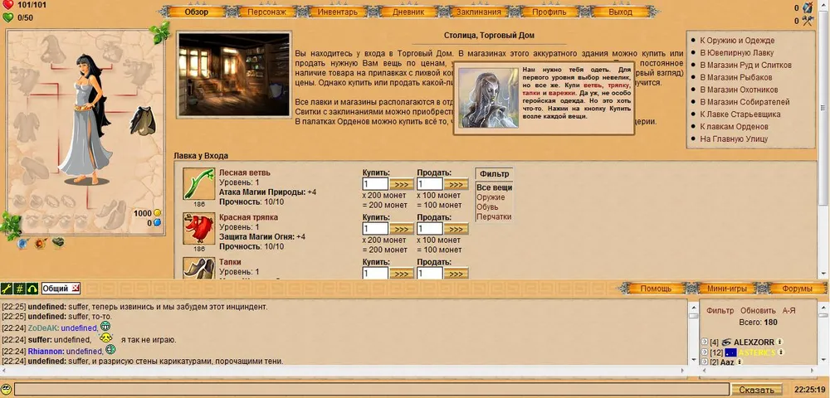Image resolution: width=830 pixels, height=398 pixels.
Task: Click the equipped brown cloak item slot
Action: [x=144, y=120]
